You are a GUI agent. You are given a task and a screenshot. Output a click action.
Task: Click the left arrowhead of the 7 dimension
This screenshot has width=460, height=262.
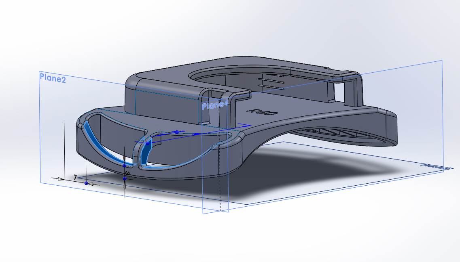(61, 178)
